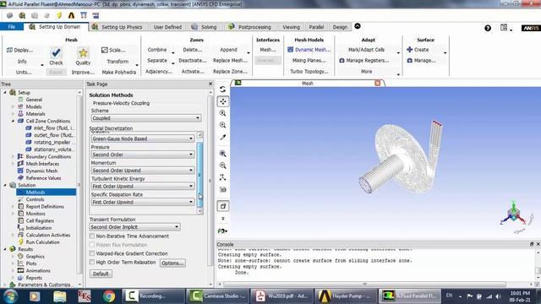Click the console horizontal scrollbar

coord(364,285)
